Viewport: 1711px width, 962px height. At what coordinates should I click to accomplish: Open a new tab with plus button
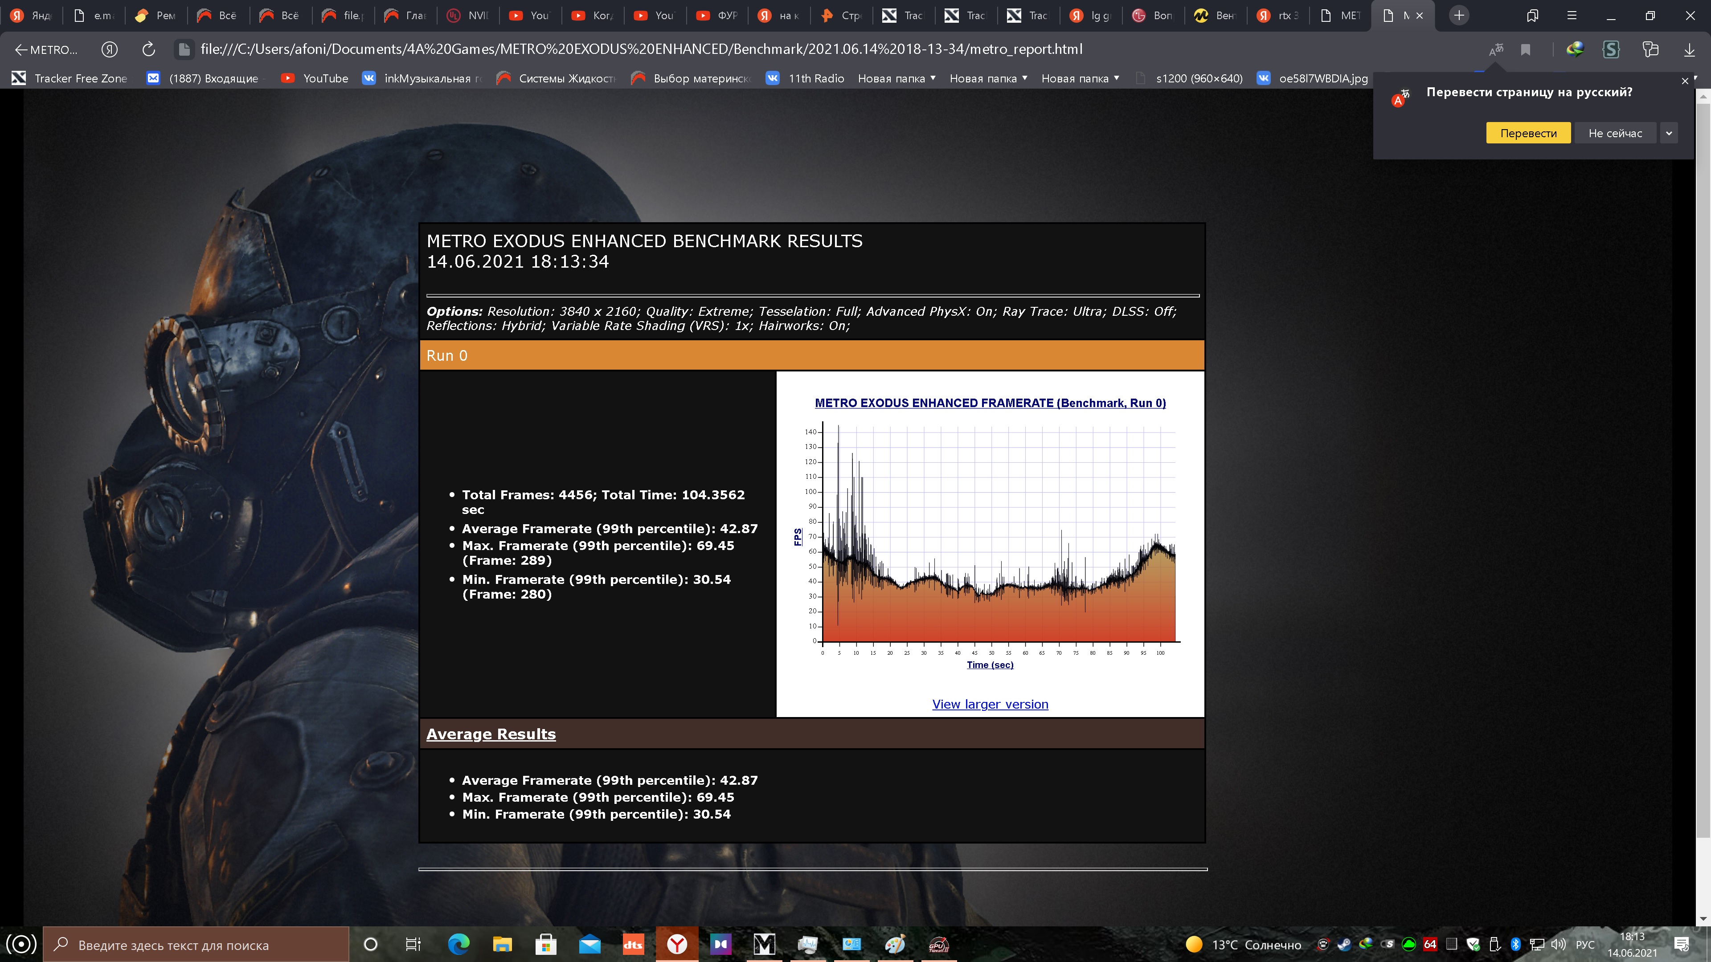click(1459, 15)
